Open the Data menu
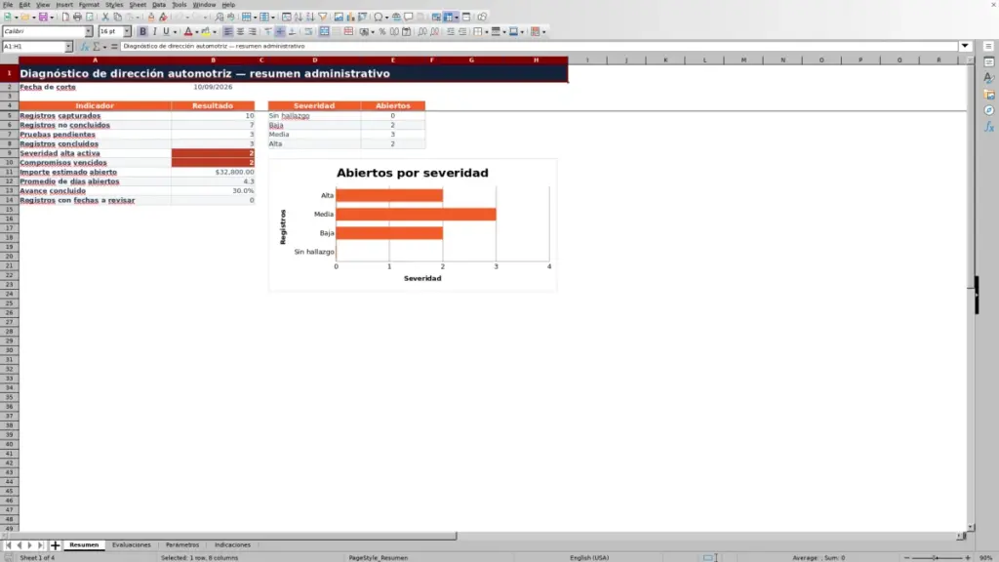Image resolution: width=999 pixels, height=562 pixels. coord(159,5)
